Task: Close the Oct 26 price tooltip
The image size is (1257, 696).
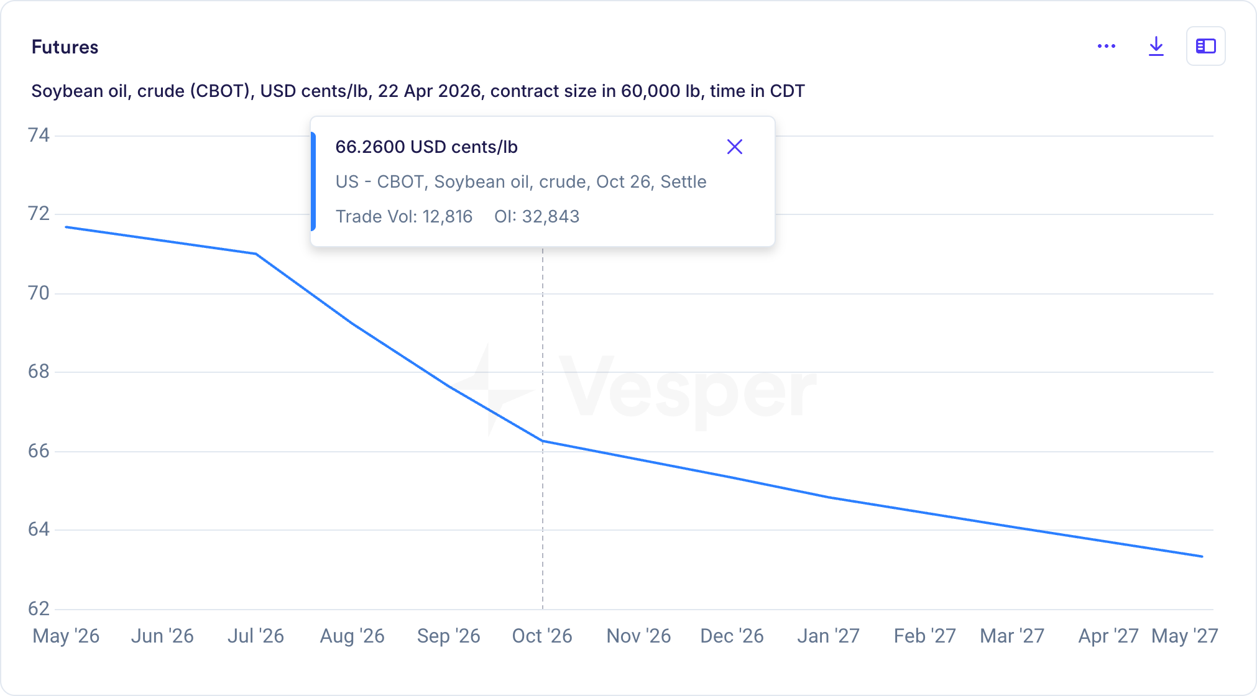Action: [735, 147]
